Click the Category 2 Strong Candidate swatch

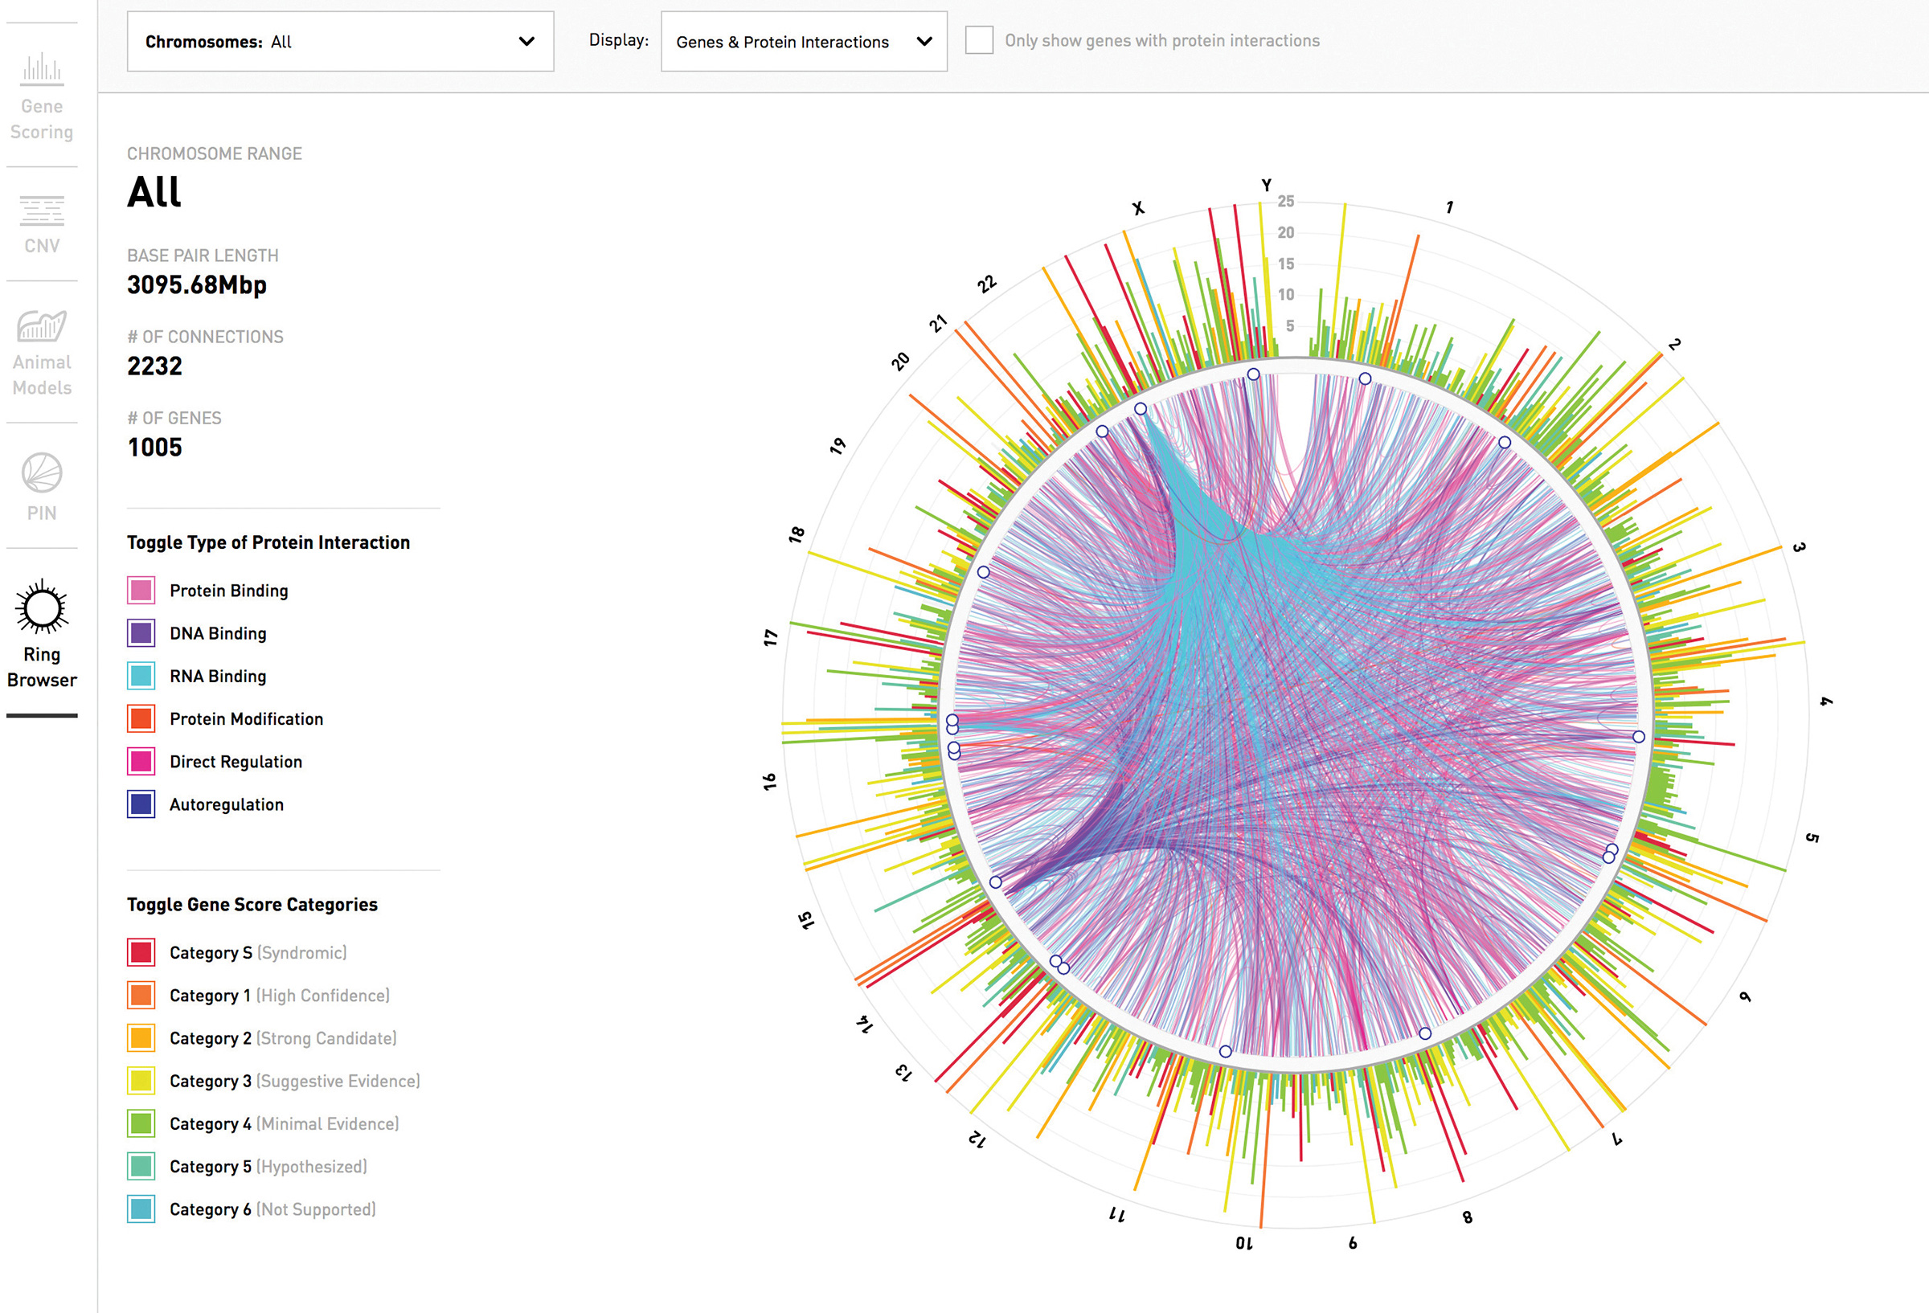pos(141,1037)
